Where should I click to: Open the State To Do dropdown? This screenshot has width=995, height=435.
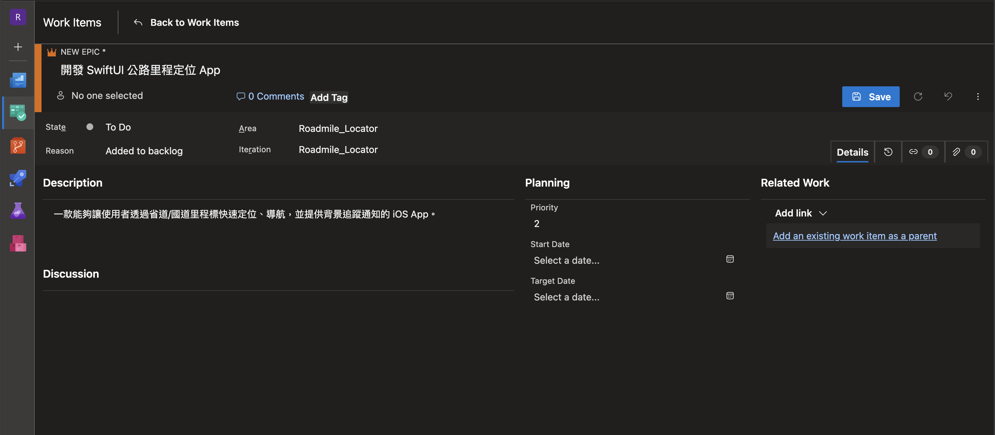coord(118,127)
